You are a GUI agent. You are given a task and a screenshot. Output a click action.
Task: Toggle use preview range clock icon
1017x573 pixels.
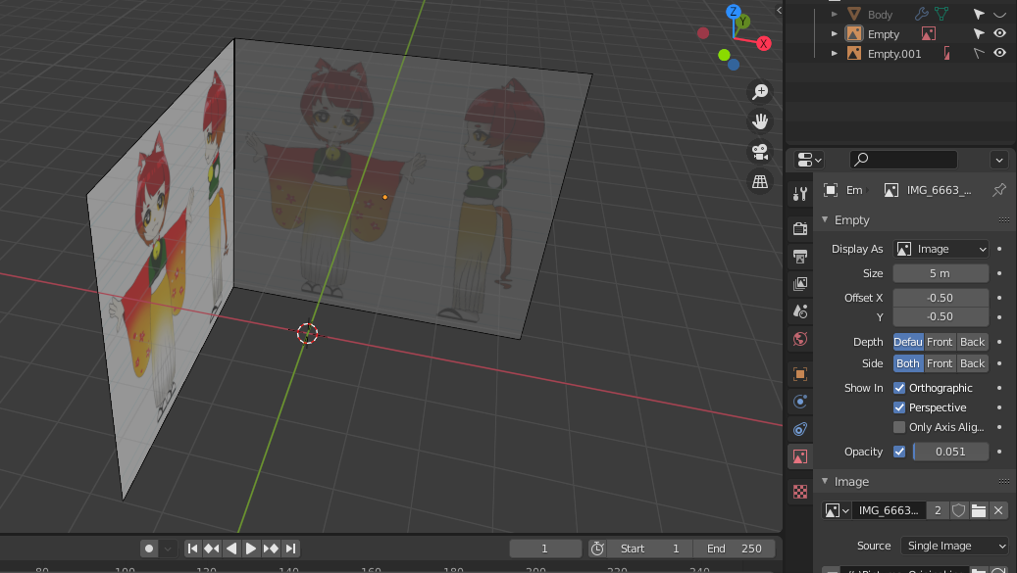597,549
